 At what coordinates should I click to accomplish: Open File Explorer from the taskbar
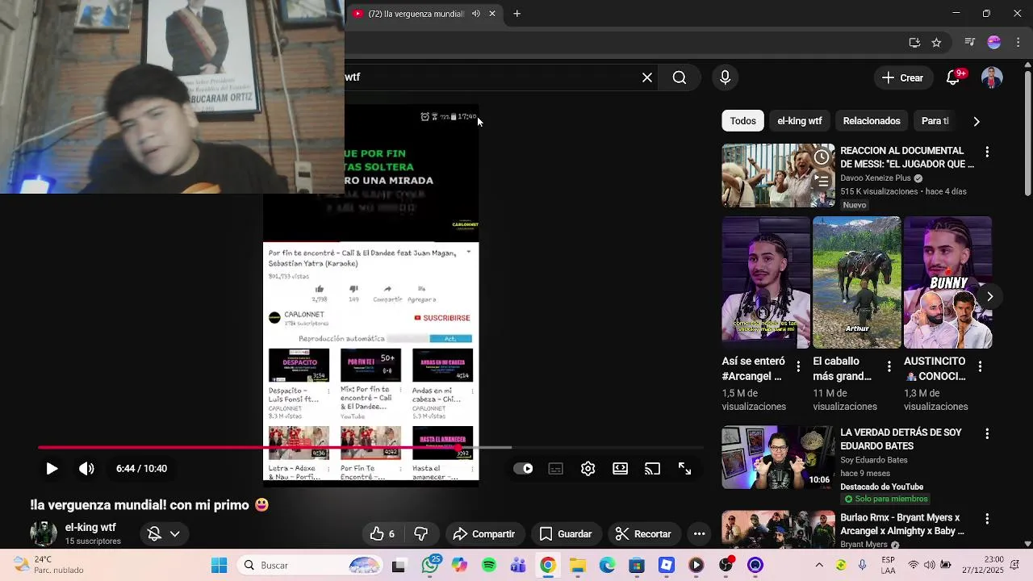pyautogui.click(x=578, y=566)
